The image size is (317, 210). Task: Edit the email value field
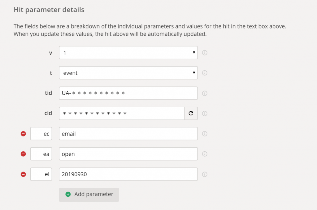[x=128, y=134]
